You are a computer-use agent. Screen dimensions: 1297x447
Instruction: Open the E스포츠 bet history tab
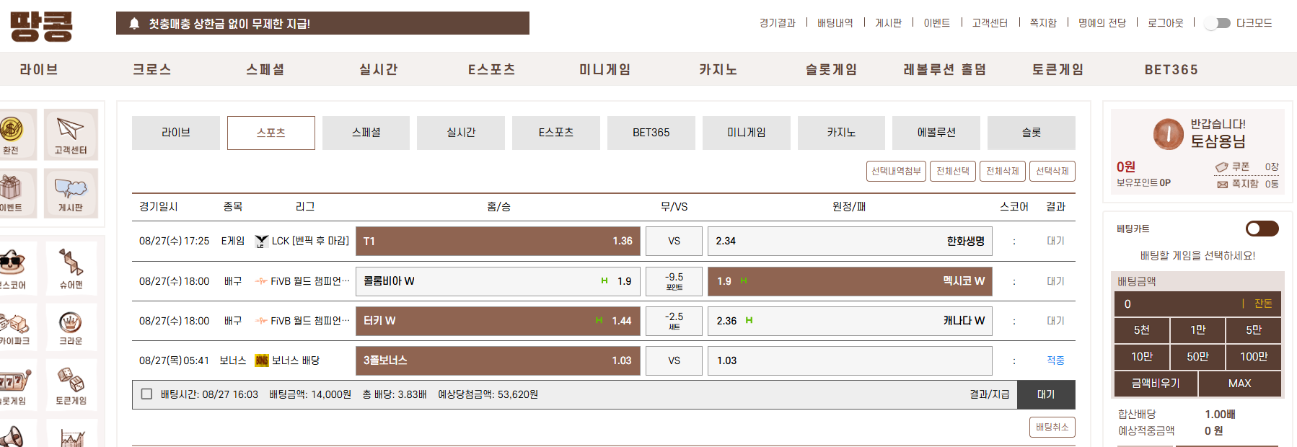tap(556, 133)
